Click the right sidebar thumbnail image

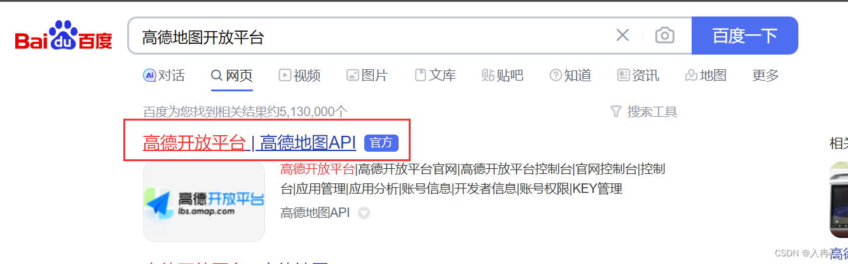(x=838, y=199)
